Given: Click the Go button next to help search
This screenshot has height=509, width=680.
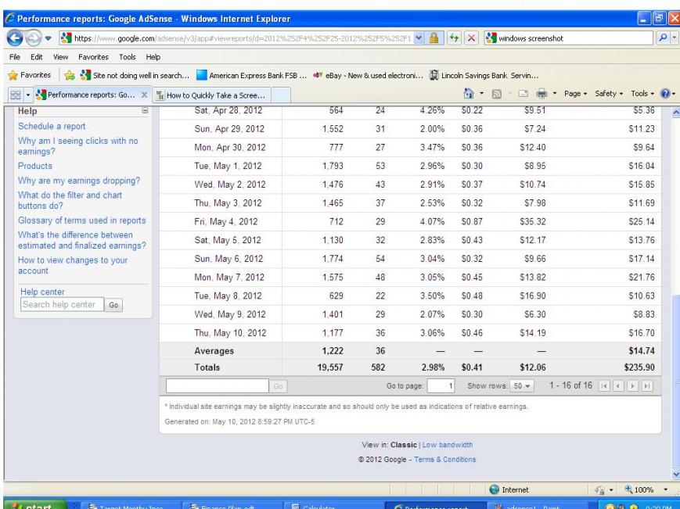Looking at the screenshot, I should point(113,305).
